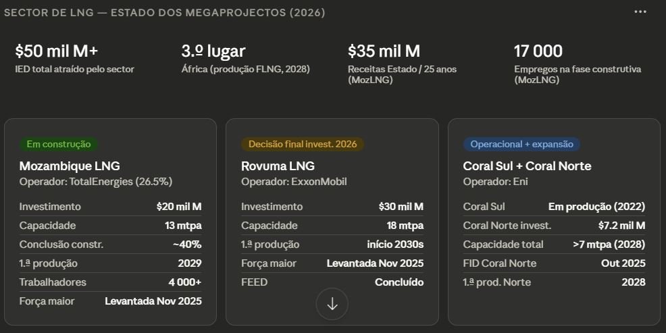
Task: Click the '$50 mil M+' total IED statistic
Action: tap(57, 51)
